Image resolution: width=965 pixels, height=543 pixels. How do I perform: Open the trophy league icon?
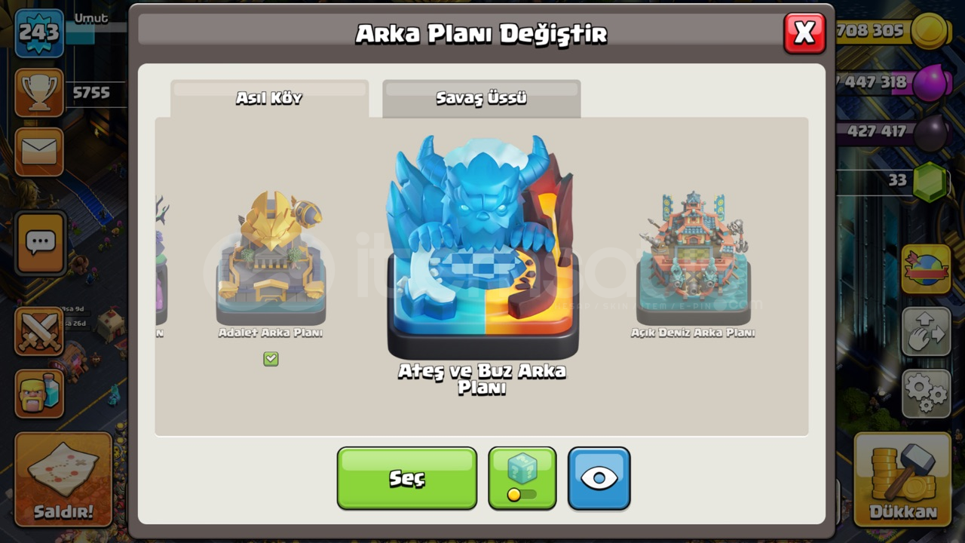(39, 92)
